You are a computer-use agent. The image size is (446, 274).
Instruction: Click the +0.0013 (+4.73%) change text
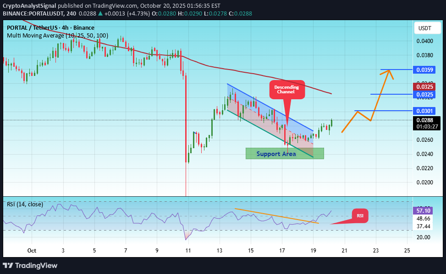[127, 13]
